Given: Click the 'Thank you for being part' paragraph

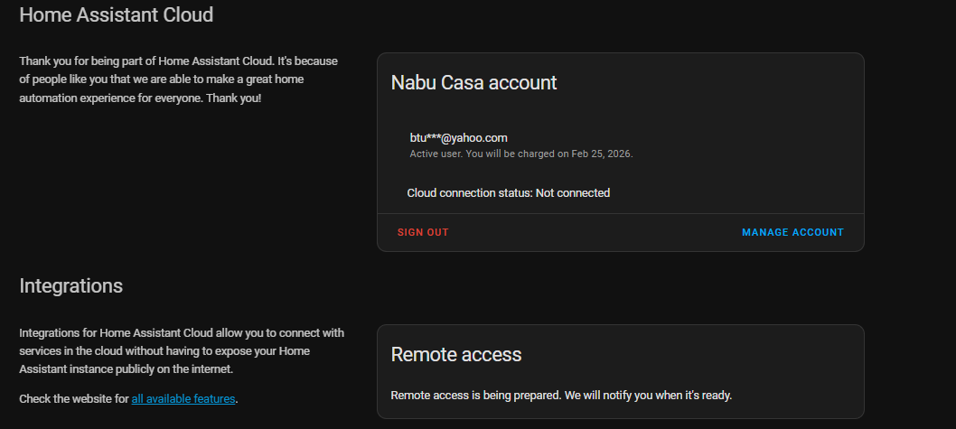Looking at the screenshot, I should tap(179, 79).
